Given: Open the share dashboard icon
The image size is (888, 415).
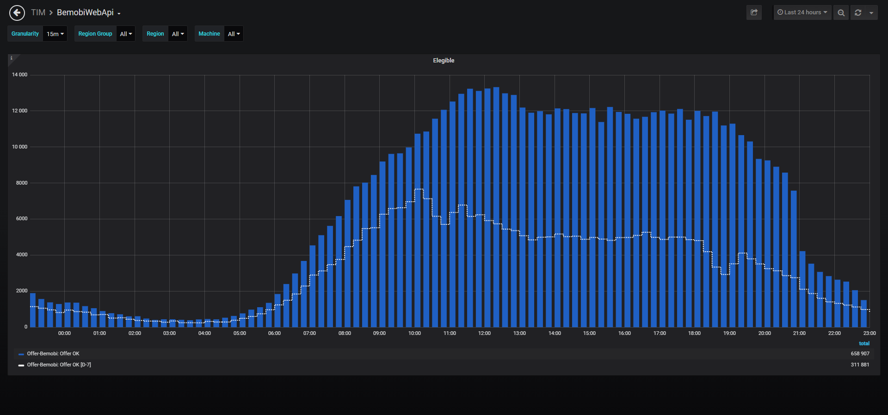Looking at the screenshot, I should (754, 12).
